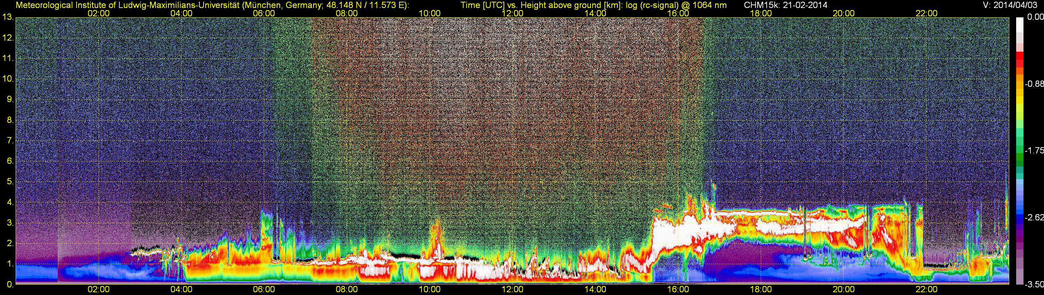Viewport: 1044px width, 295px height.
Task: Click the 16:00 label on top time axis
Action: click(x=678, y=13)
